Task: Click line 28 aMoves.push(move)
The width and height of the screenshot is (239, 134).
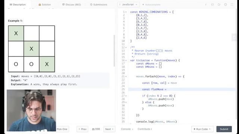Action: [x=161, y=99]
